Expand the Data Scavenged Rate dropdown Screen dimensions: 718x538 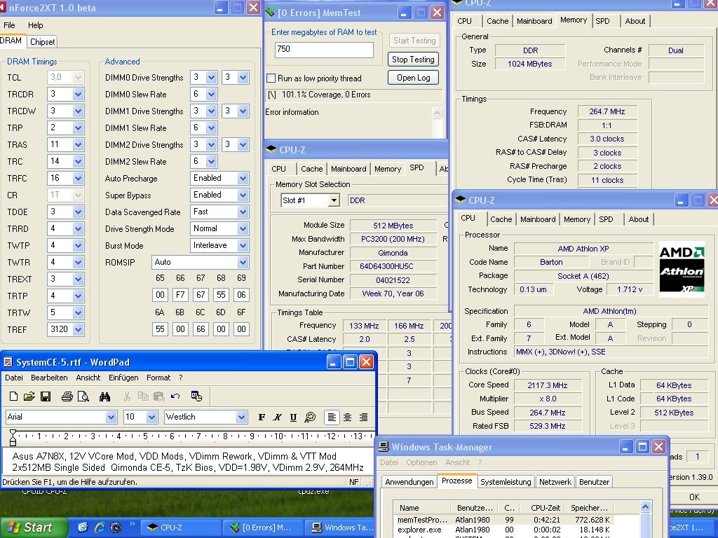(x=243, y=212)
